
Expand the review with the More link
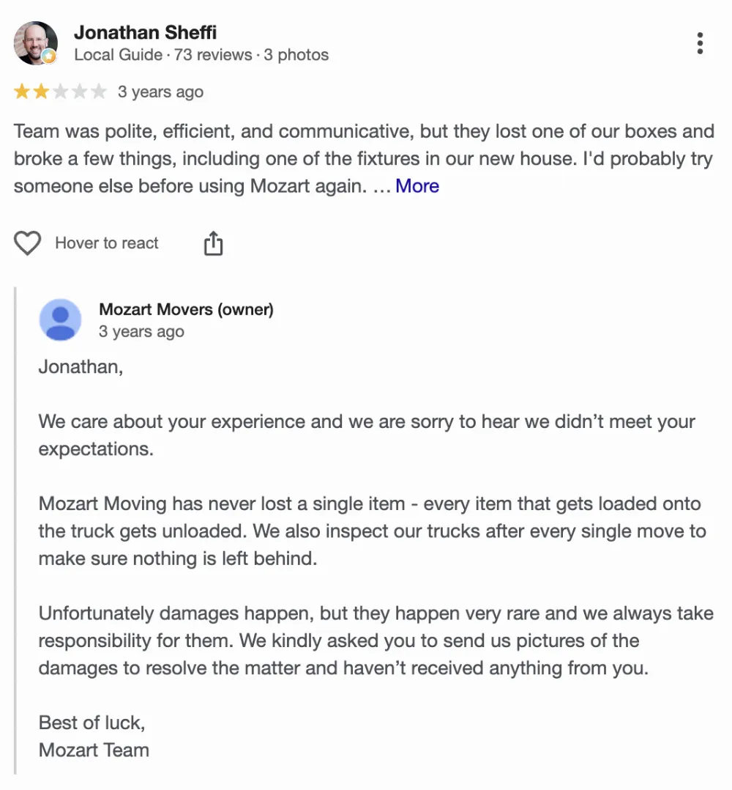tap(417, 186)
